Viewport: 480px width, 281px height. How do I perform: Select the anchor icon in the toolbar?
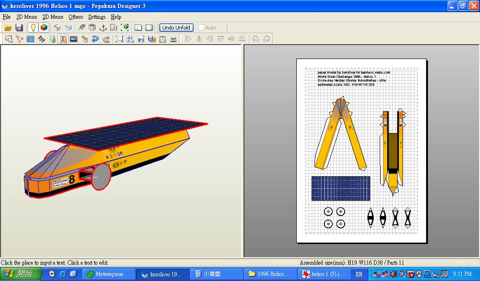[x=103, y=28]
